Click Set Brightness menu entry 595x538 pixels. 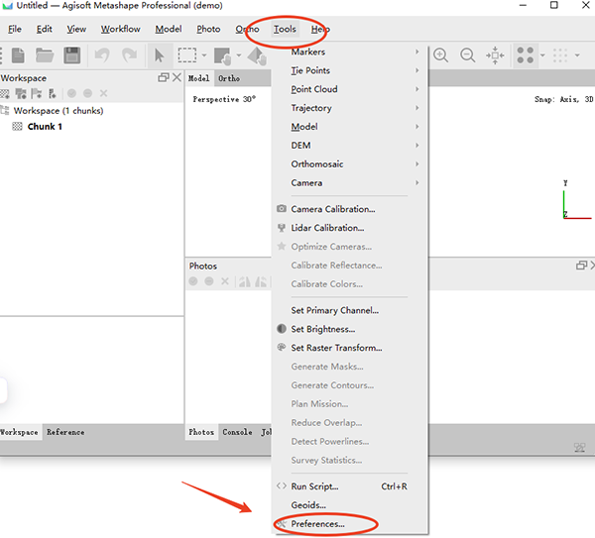coord(322,329)
